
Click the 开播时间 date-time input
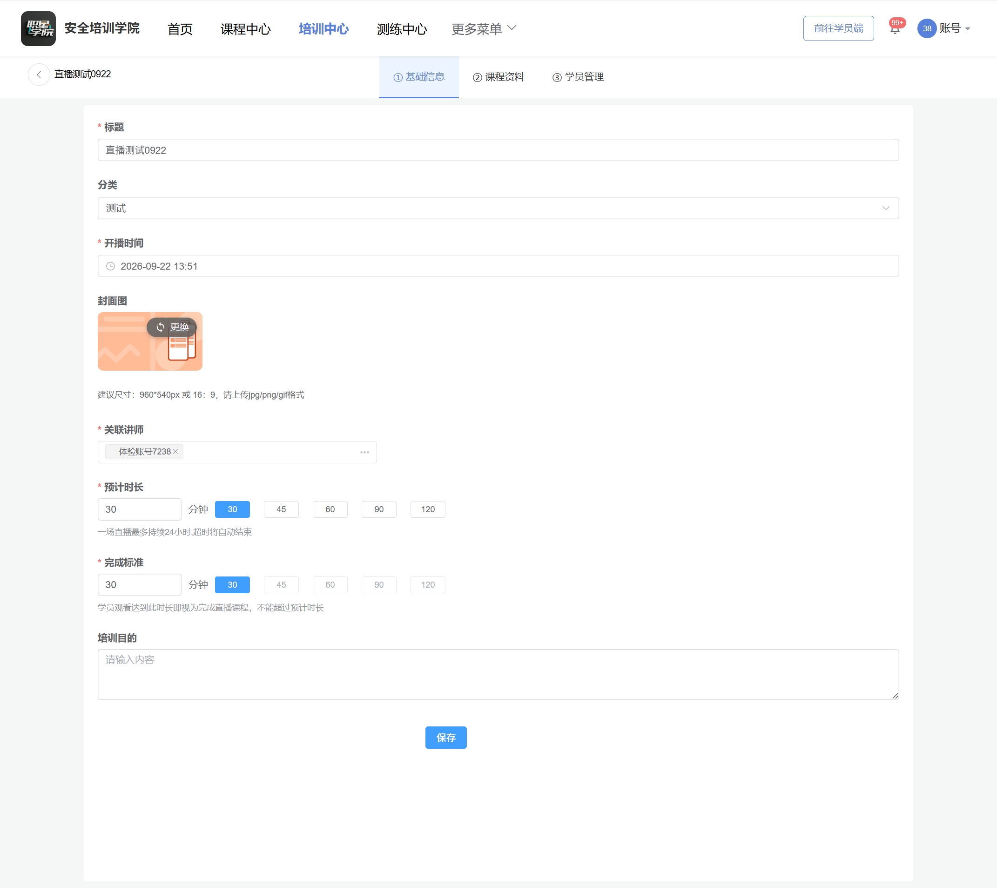498,266
